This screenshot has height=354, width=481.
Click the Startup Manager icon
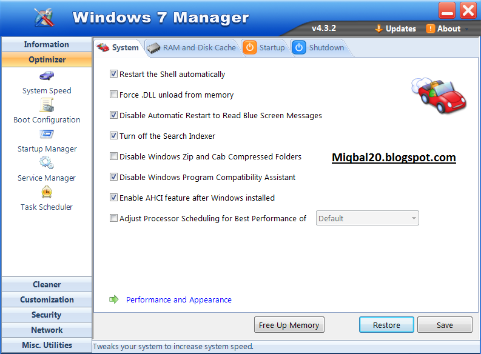47,134
